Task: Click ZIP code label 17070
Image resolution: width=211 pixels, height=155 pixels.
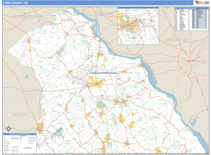Action: click(71, 14)
